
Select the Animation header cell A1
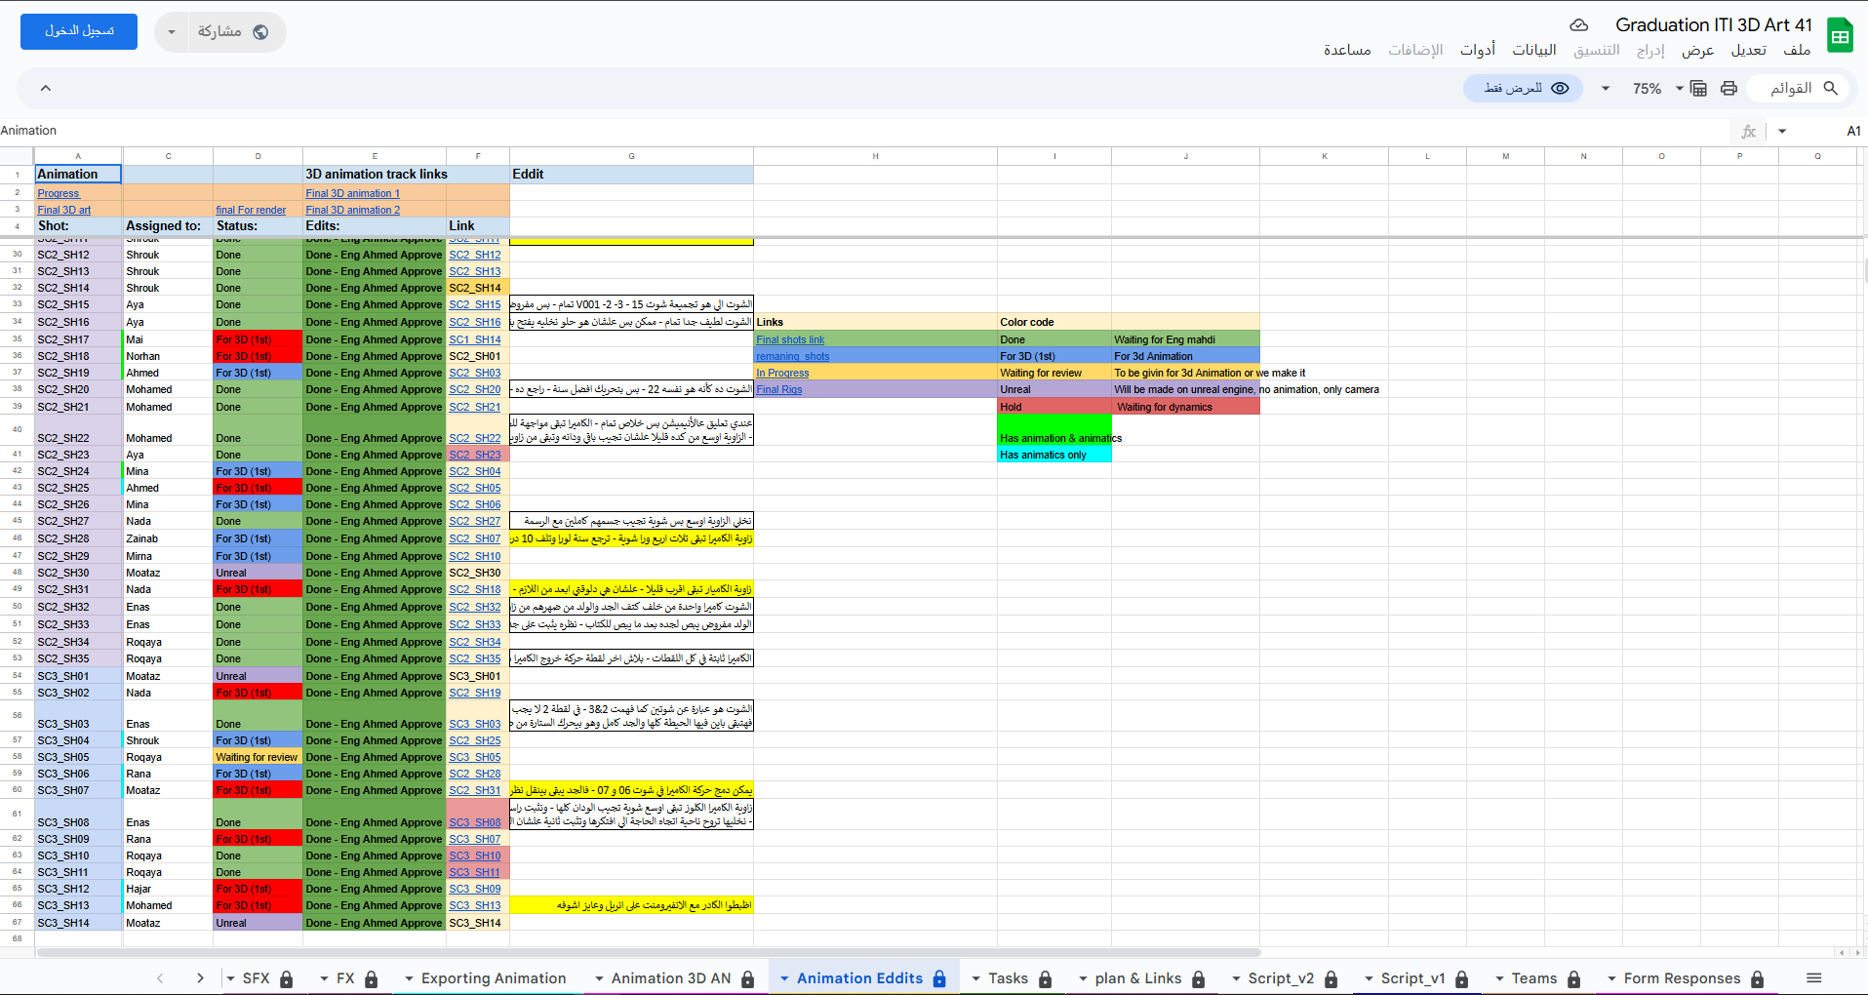point(78,174)
